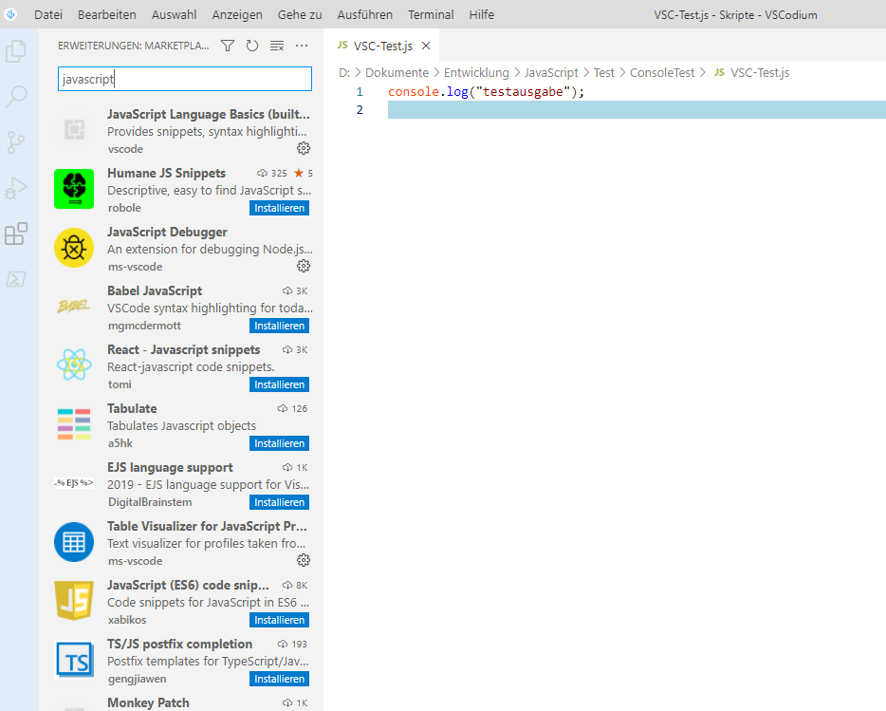This screenshot has width=886, height=711.
Task: Install EJS language support extension
Action: tap(279, 502)
